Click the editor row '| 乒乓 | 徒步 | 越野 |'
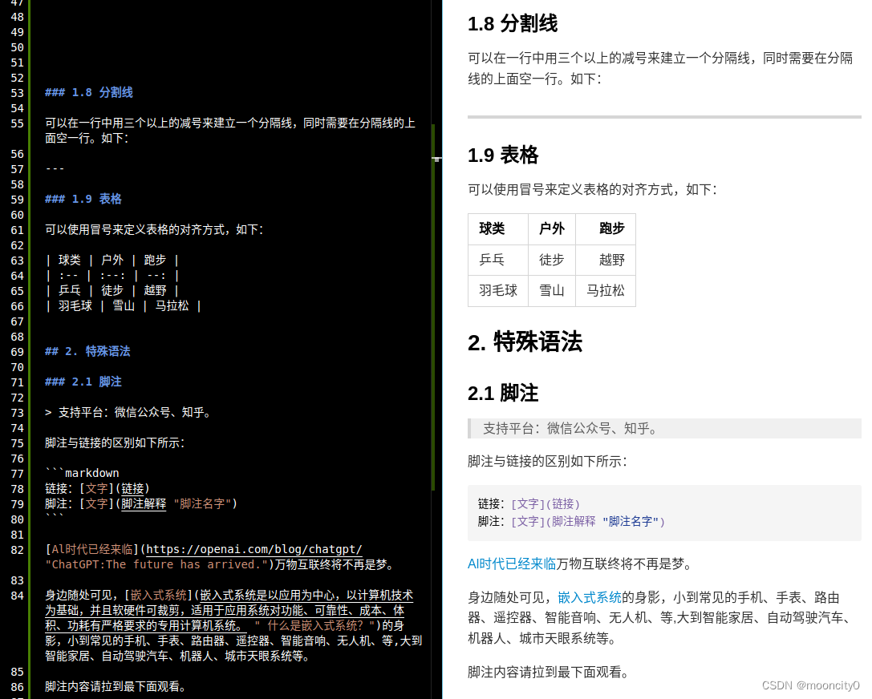This screenshot has height=699, width=872. click(x=112, y=291)
